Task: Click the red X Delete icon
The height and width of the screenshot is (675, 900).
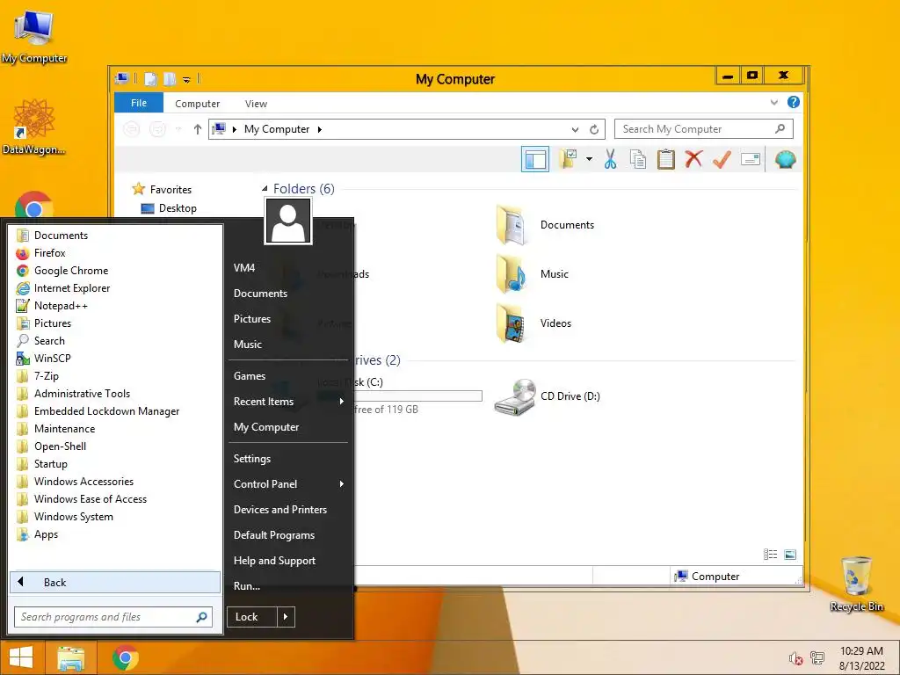Action: [693, 158]
